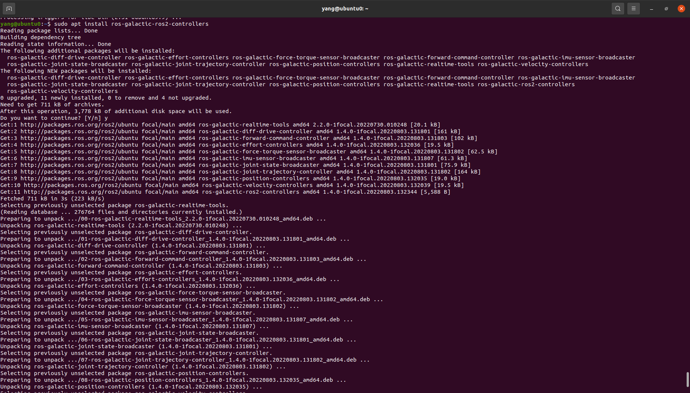Open a new terminal tab

click(9, 9)
